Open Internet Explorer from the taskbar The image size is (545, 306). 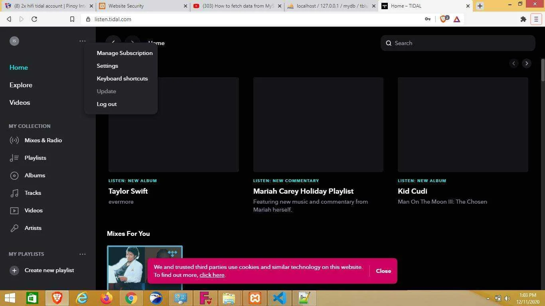click(x=82, y=298)
